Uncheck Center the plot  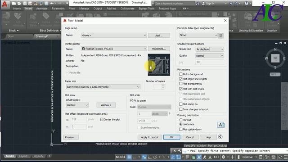102,119
